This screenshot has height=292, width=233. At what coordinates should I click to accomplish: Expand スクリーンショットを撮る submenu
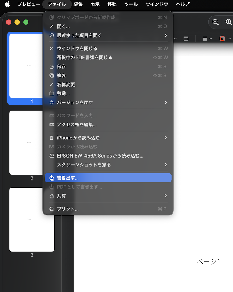tap(108, 165)
